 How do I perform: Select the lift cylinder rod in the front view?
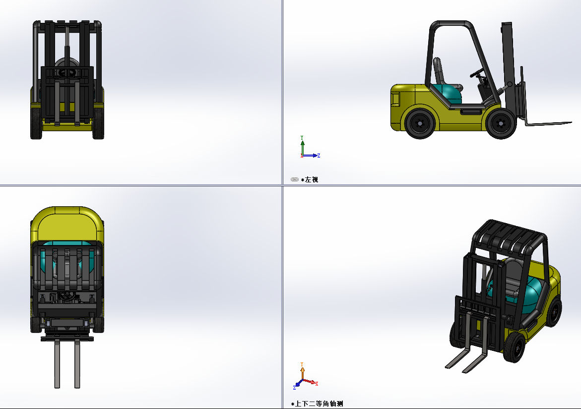[67, 36]
